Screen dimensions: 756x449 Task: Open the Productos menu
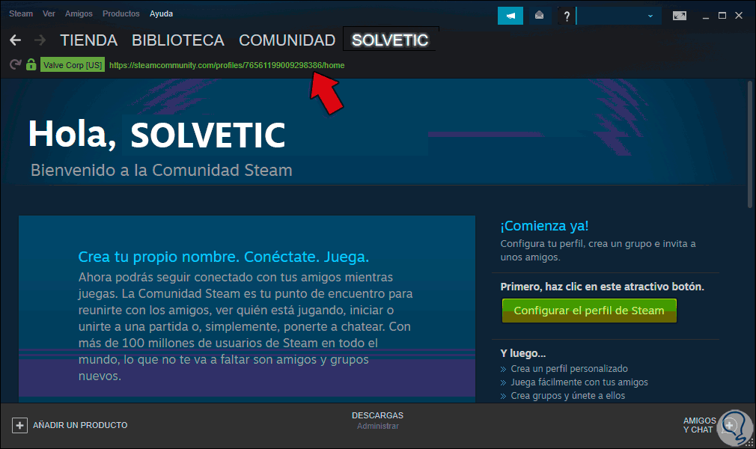[x=121, y=13]
